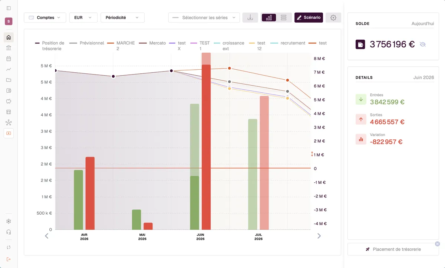Open the piggy bank sidebar icon
445x268 pixels.
click(x=9, y=101)
